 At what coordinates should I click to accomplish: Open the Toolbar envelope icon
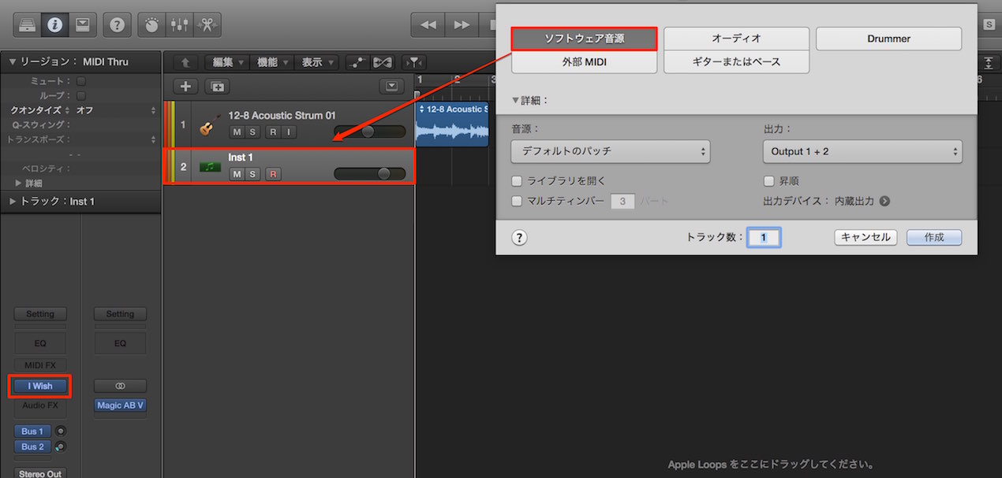tap(82, 24)
